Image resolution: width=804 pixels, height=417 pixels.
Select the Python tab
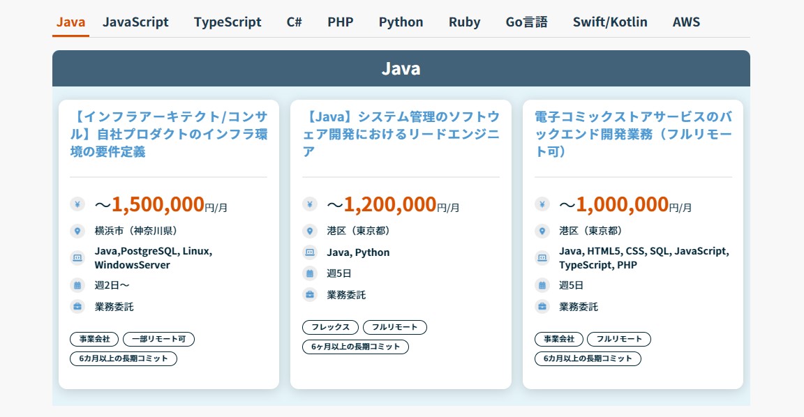click(x=401, y=22)
